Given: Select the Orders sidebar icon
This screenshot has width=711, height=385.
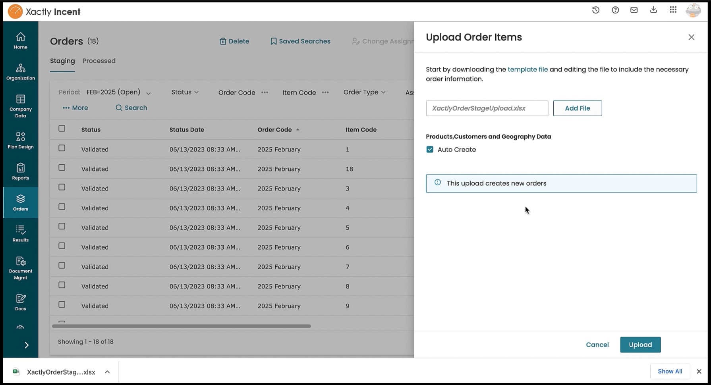Looking at the screenshot, I should pyautogui.click(x=21, y=202).
